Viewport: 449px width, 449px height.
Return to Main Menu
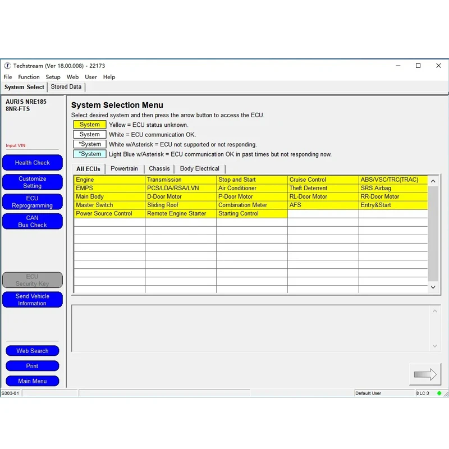[33, 381]
